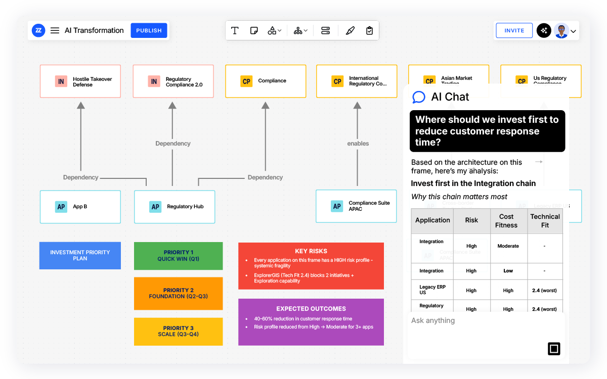Click the Application column header

click(x=432, y=221)
